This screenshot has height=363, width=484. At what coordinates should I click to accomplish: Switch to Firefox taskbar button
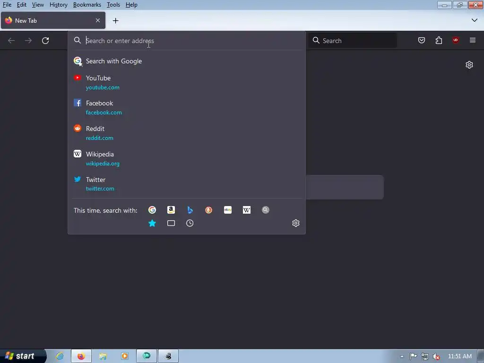coord(81,356)
